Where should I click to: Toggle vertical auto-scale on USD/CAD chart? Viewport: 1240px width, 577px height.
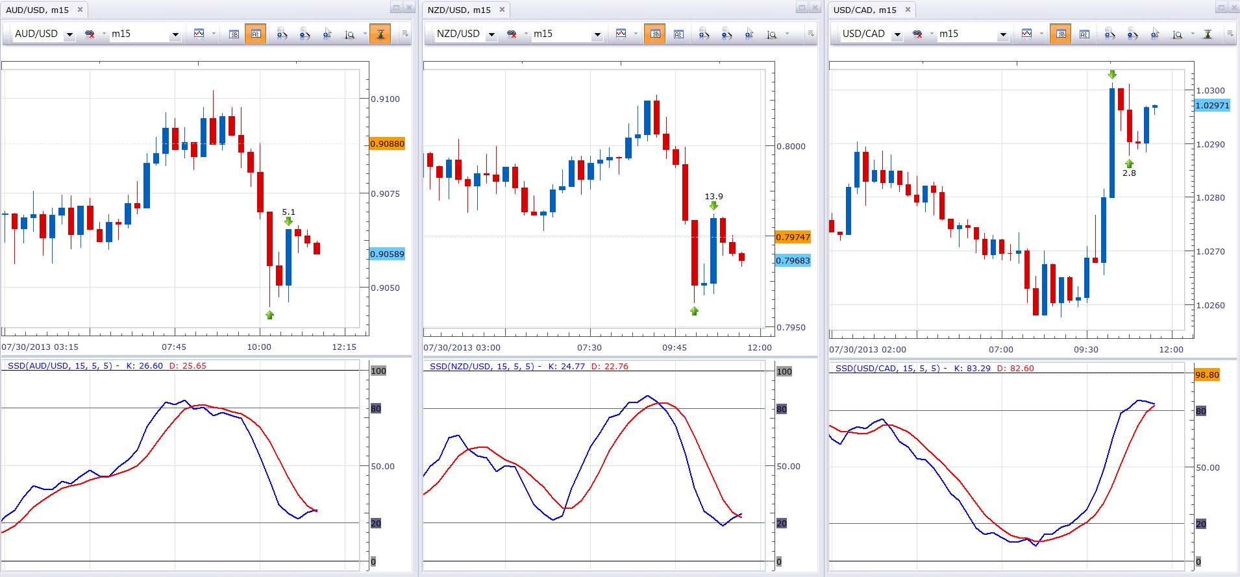click(x=1208, y=34)
